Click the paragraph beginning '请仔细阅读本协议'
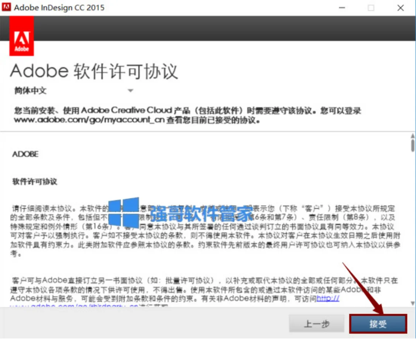416x340 pixels. tap(205, 231)
